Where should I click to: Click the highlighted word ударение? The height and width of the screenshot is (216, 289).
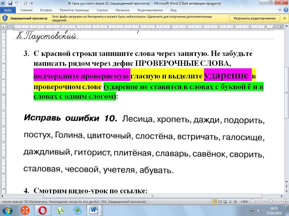tap(226, 75)
